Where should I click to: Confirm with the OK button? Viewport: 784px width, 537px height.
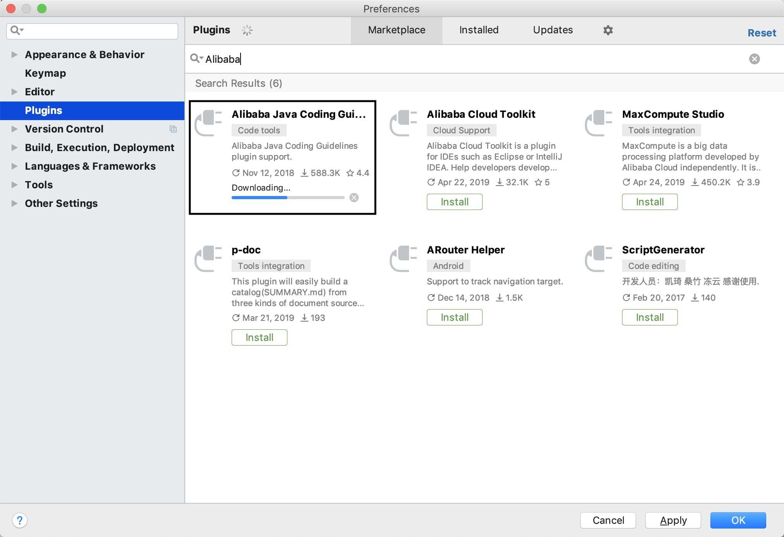pos(738,520)
